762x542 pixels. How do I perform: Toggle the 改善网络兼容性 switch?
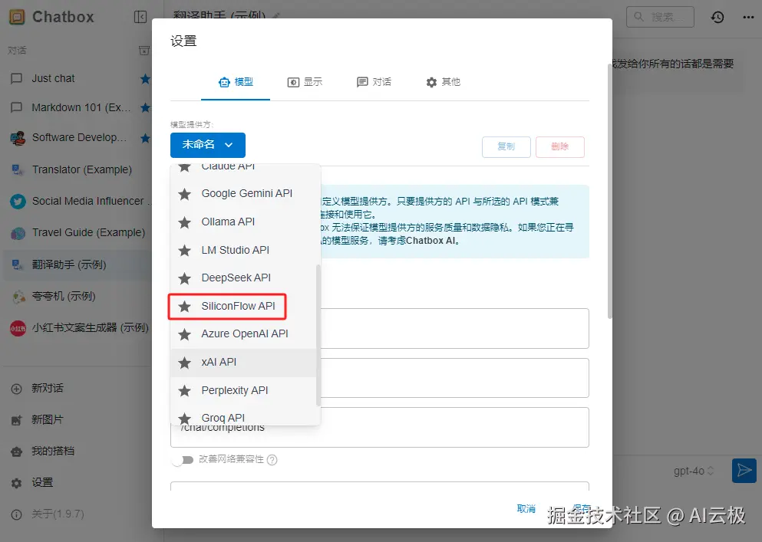coord(183,459)
